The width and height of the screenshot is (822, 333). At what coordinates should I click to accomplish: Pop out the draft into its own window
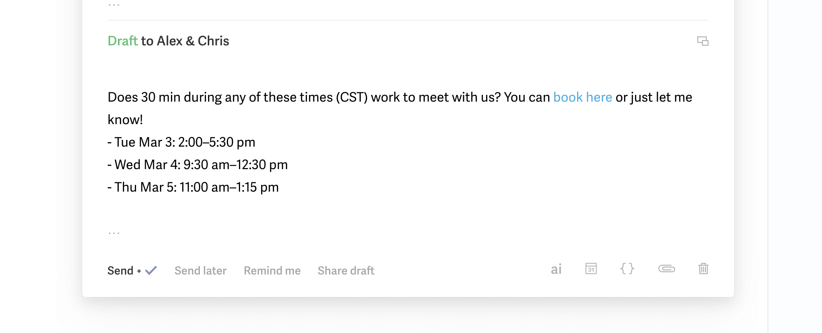[x=703, y=41]
